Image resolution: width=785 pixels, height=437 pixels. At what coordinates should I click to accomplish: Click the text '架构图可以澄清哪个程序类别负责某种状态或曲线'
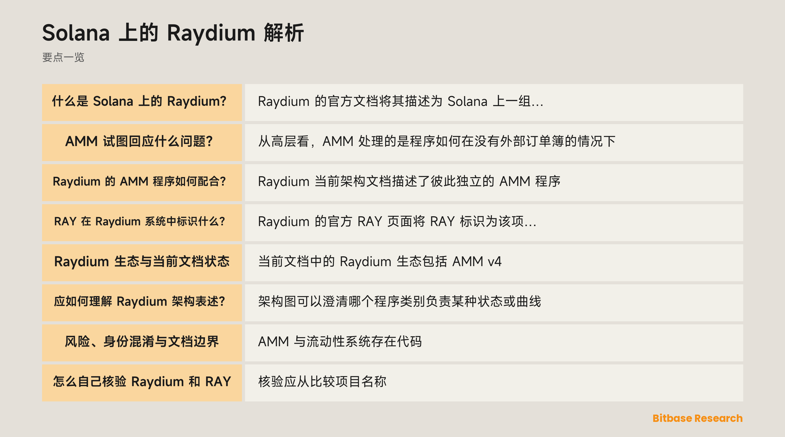click(x=400, y=301)
